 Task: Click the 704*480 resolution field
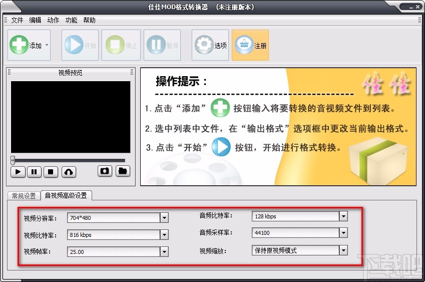click(114, 218)
